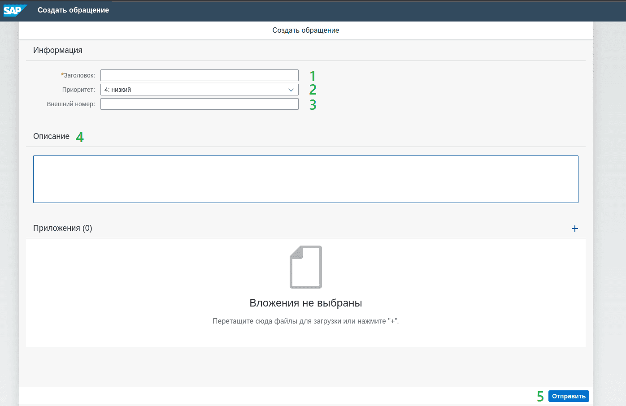The height and width of the screenshot is (406, 626).
Task: Click green number 5 beside Отправить
Action: (540, 397)
